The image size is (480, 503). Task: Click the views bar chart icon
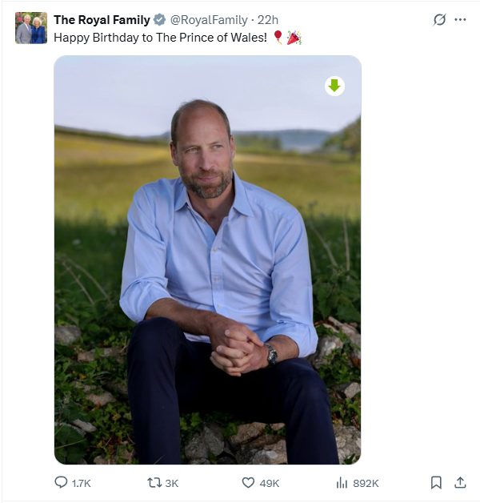pyautogui.click(x=342, y=482)
